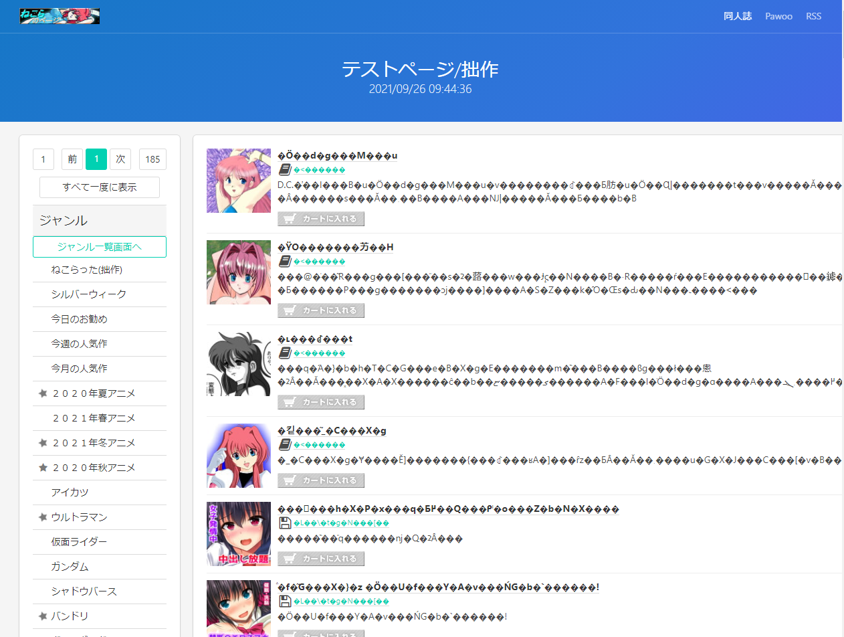
Task: Open the third item's title link
Action: [x=315, y=339]
